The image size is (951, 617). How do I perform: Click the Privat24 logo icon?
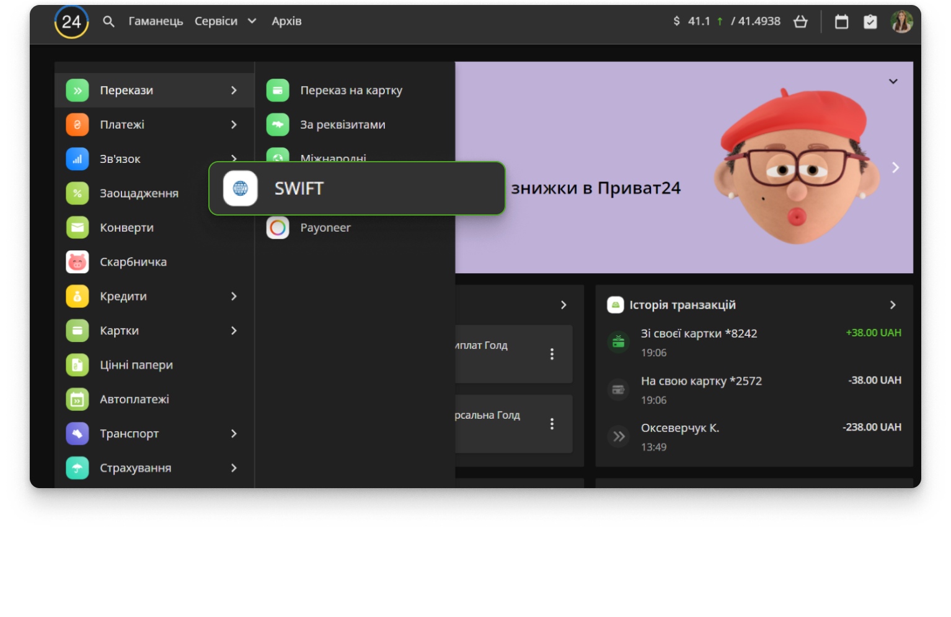point(71,22)
